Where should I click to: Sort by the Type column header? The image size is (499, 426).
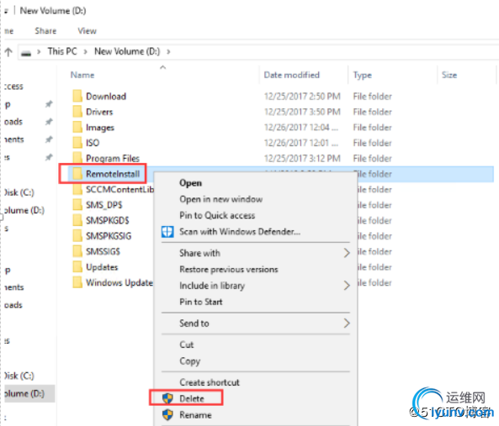pyautogui.click(x=362, y=76)
